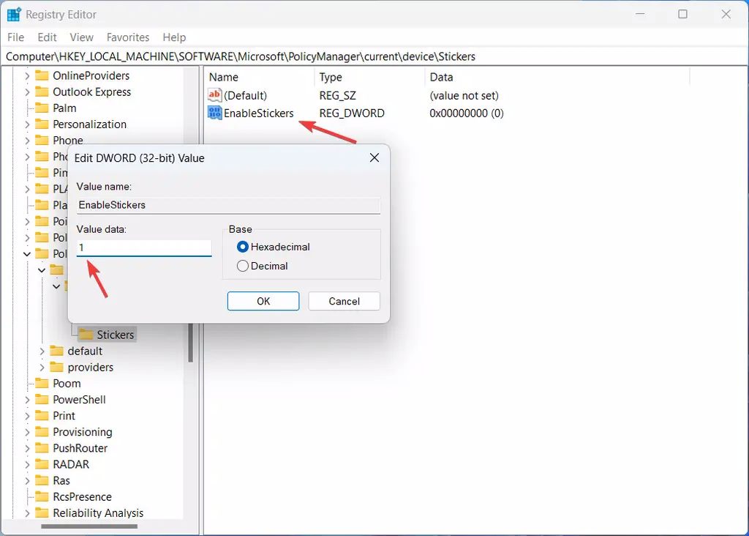Expand the providers tree node
Screen dimensions: 749x536
pos(42,367)
